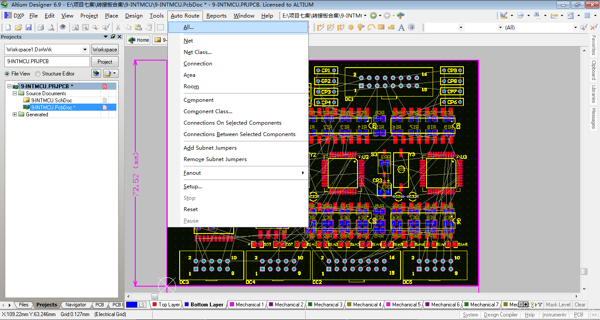This screenshot has height=320, width=600.
Task: Click the Select rectangle tool icon
Action: pos(161,27)
